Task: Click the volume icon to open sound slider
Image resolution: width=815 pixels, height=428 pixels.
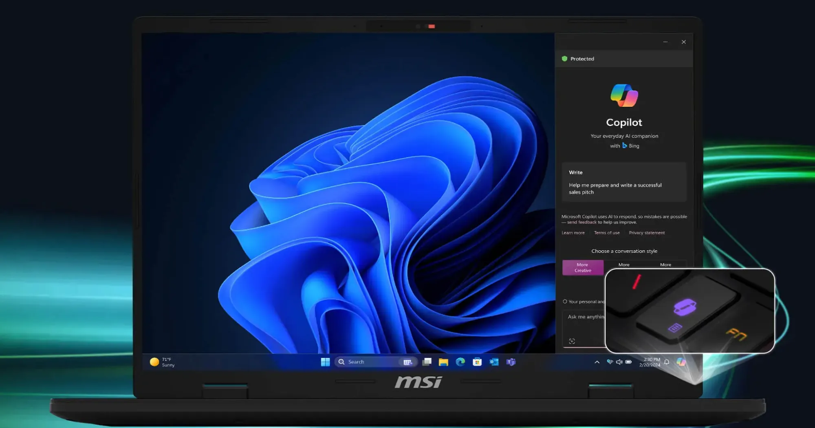Action: pos(619,362)
